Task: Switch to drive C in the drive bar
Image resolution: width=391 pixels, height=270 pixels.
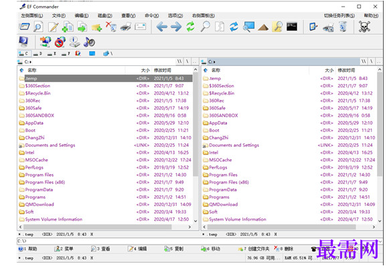Action: point(24,53)
